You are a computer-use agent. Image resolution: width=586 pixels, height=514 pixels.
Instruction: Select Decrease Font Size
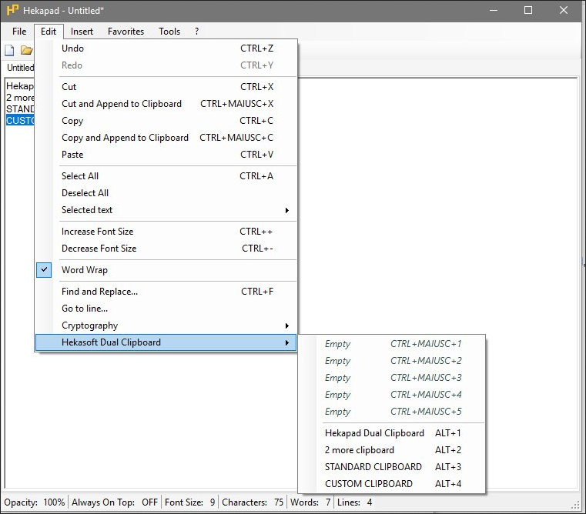pos(166,249)
